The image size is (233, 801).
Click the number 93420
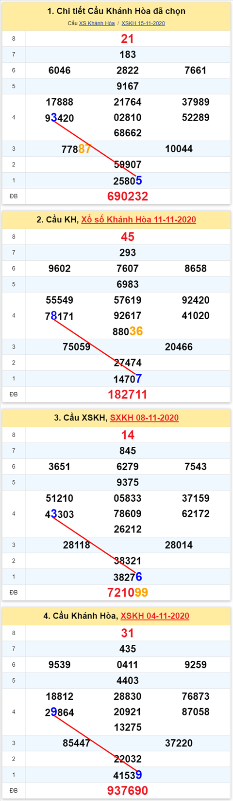[x=60, y=118]
